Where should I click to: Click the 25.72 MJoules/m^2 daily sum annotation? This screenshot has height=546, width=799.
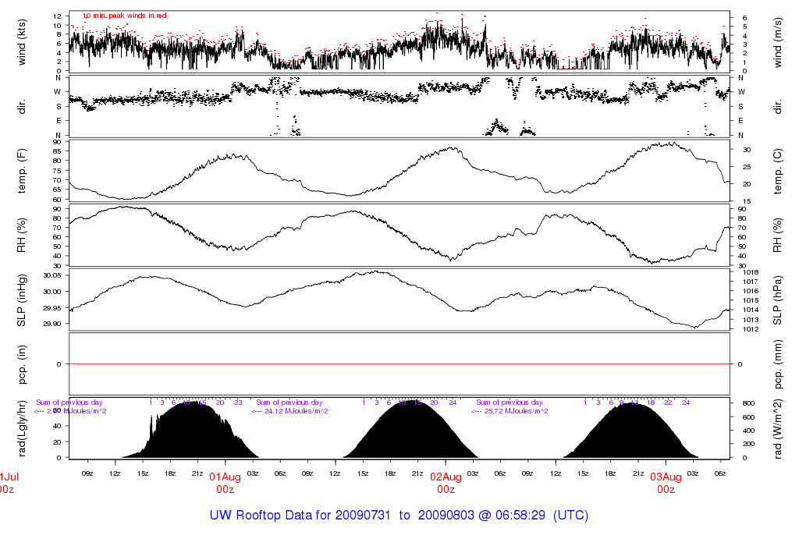510,411
